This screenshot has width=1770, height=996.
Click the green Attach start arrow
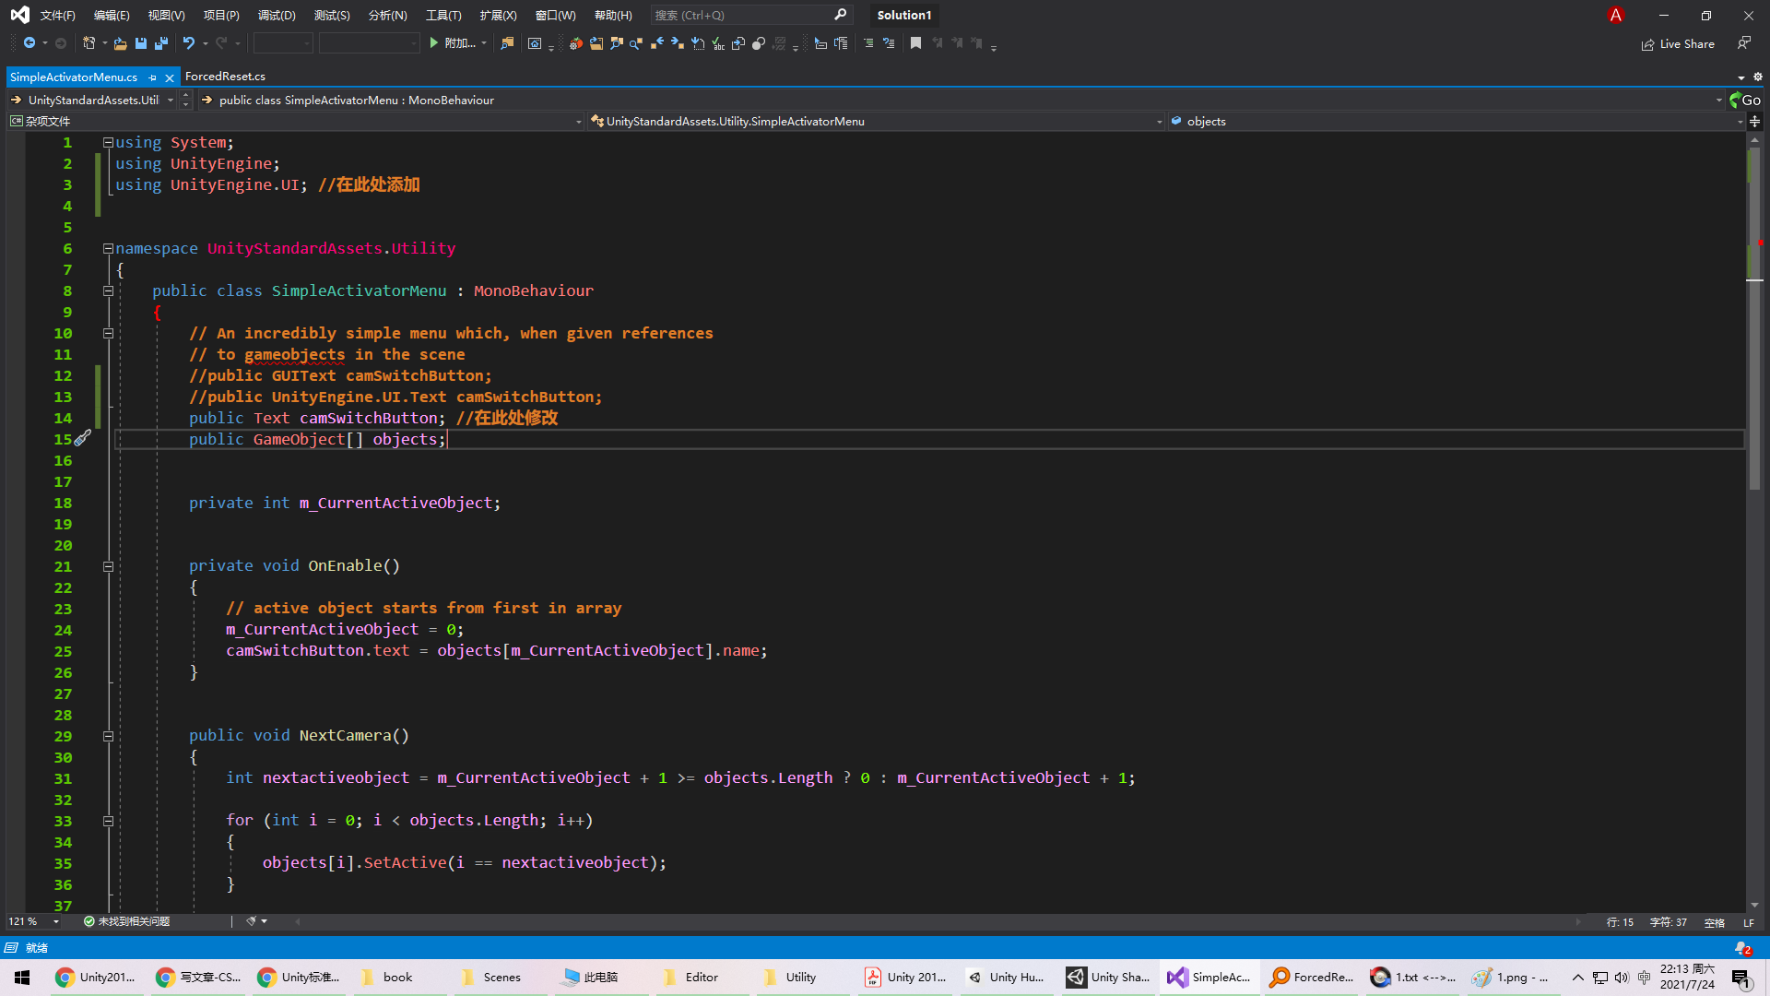coord(433,43)
